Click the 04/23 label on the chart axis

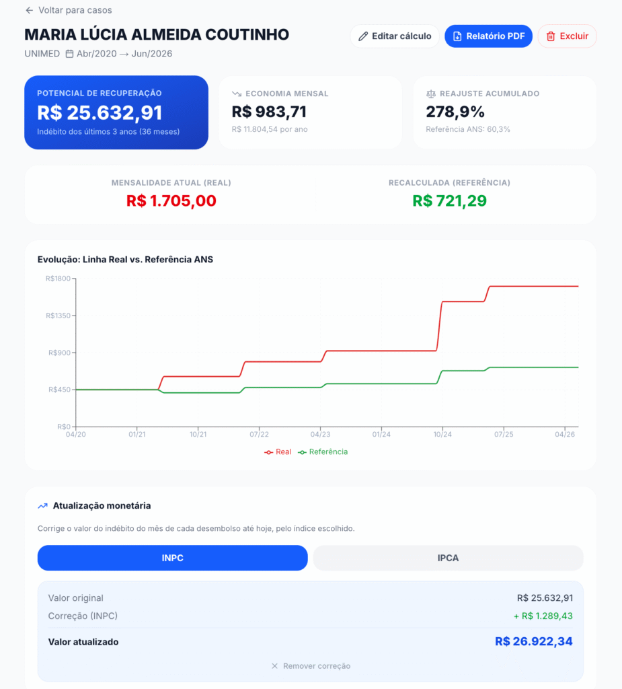[320, 435]
